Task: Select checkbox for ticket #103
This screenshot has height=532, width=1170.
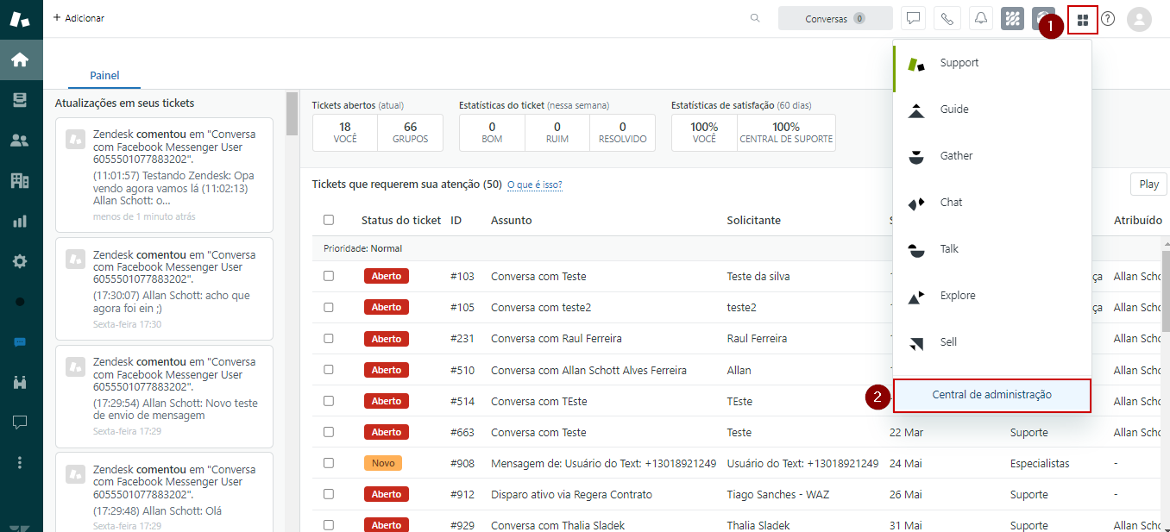Action: [x=328, y=276]
